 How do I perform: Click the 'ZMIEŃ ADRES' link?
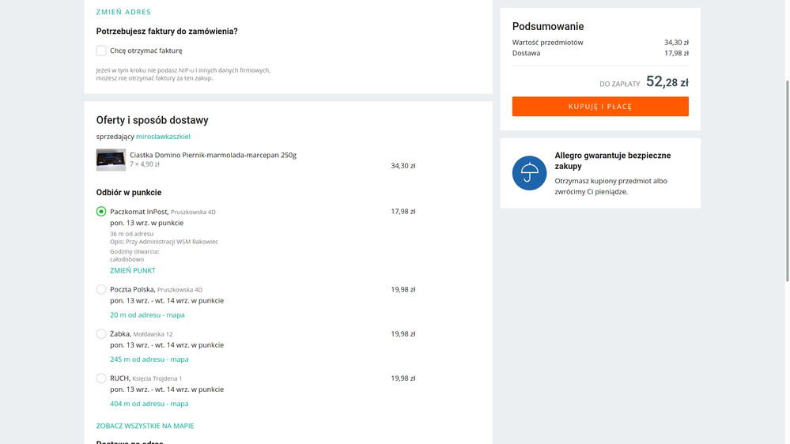pos(123,12)
